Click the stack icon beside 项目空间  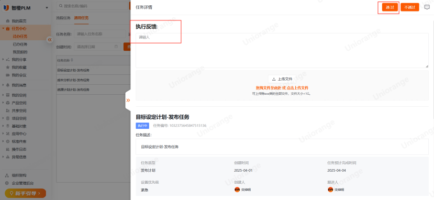(x=8, y=118)
